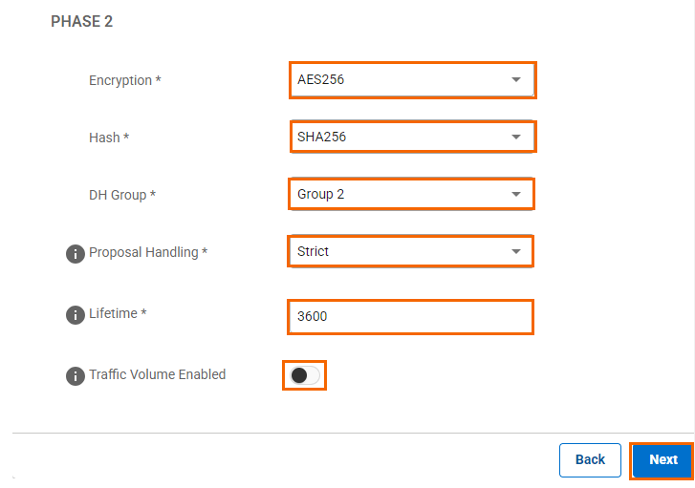Open the DH Group dropdown showing Group 2
The image size is (695, 488).
point(409,195)
